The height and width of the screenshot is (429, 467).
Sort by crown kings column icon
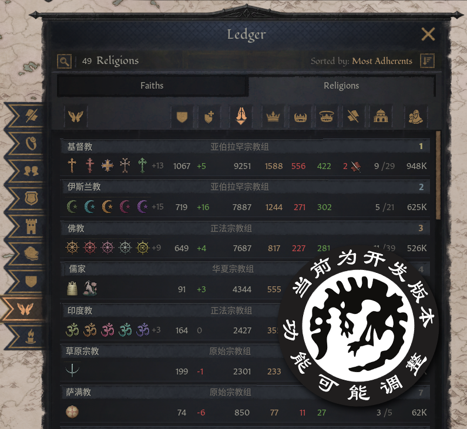(x=273, y=116)
